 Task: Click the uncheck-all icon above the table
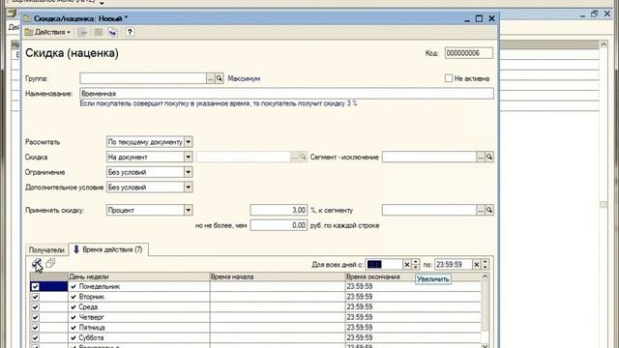50,263
